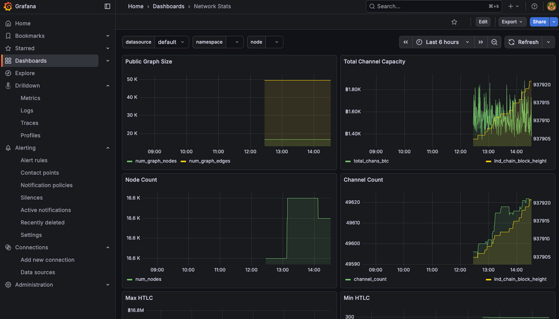This screenshot has width=559, height=319.
Task: Open the help question mark icon
Action: [534, 7]
